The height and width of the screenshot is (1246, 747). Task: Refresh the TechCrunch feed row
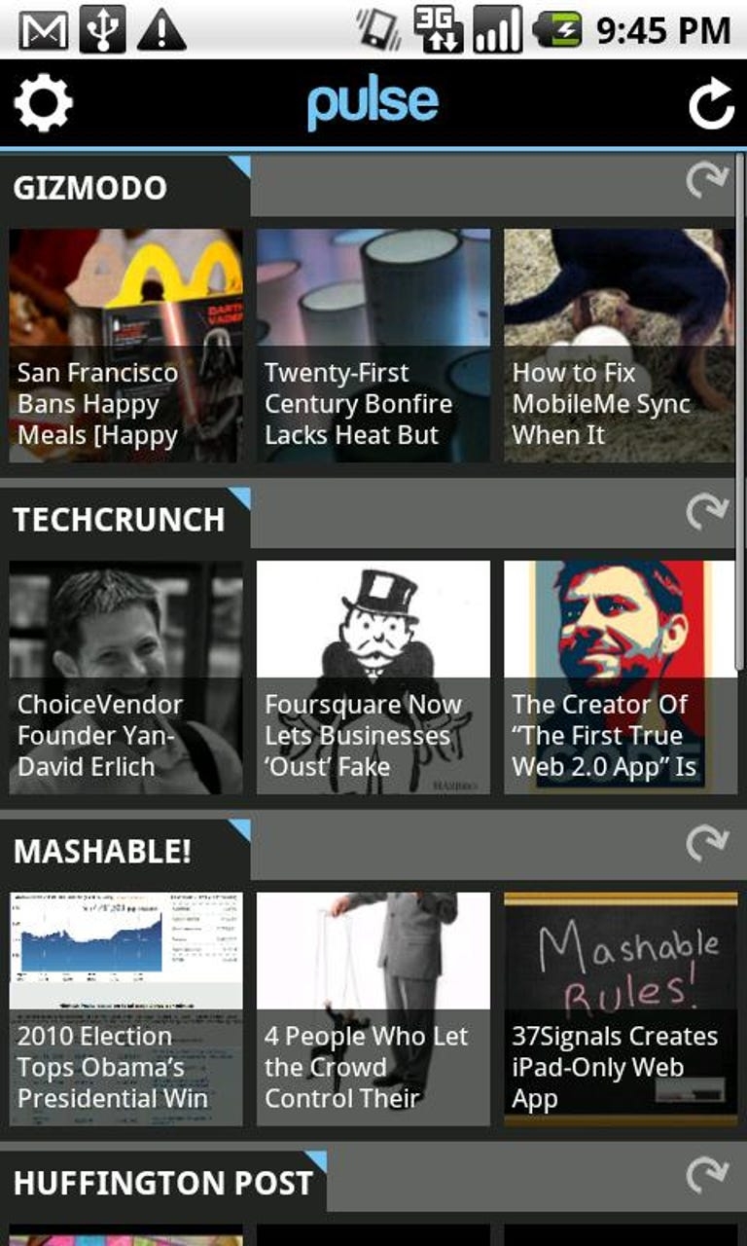[x=707, y=513]
